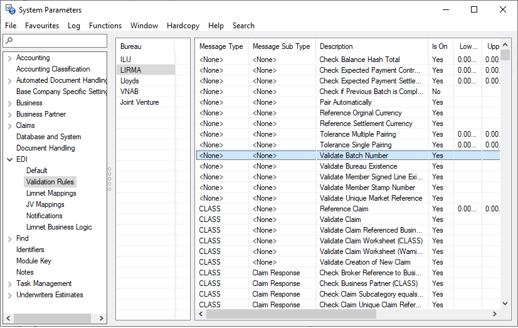Expand the Task Management node
518x328 pixels.
click(10, 284)
